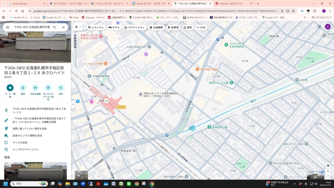Send location to mobile device
The width and height of the screenshot is (334, 188).
(x=48, y=88)
